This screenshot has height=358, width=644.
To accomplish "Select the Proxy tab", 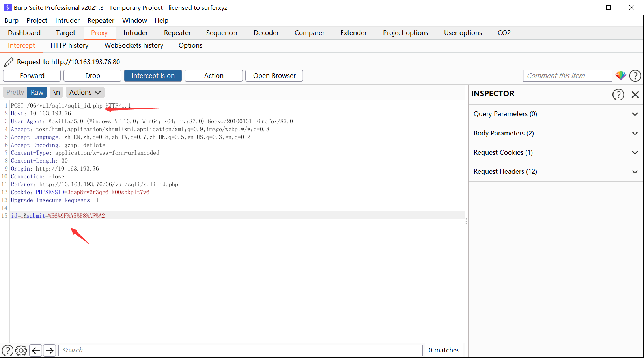I will [99, 33].
